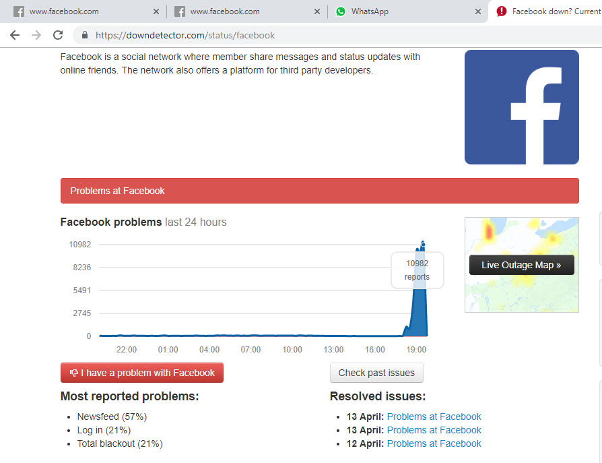Click the red Downdetector alert favicon
This screenshot has height=463, width=602.
click(x=502, y=11)
